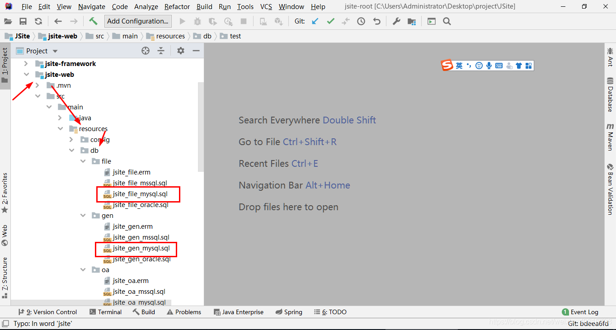Open the Refactor menu

click(x=177, y=6)
